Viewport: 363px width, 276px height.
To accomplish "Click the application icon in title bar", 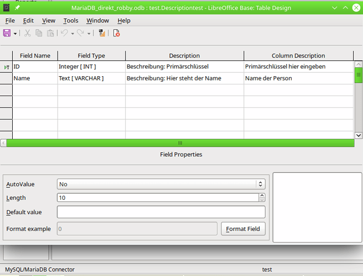I will (6, 8).
